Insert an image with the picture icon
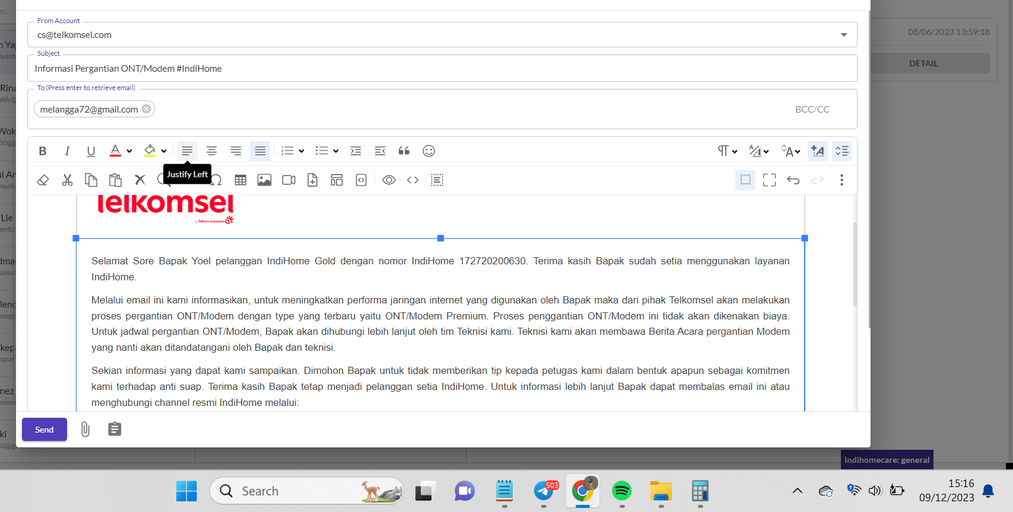 tap(265, 180)
